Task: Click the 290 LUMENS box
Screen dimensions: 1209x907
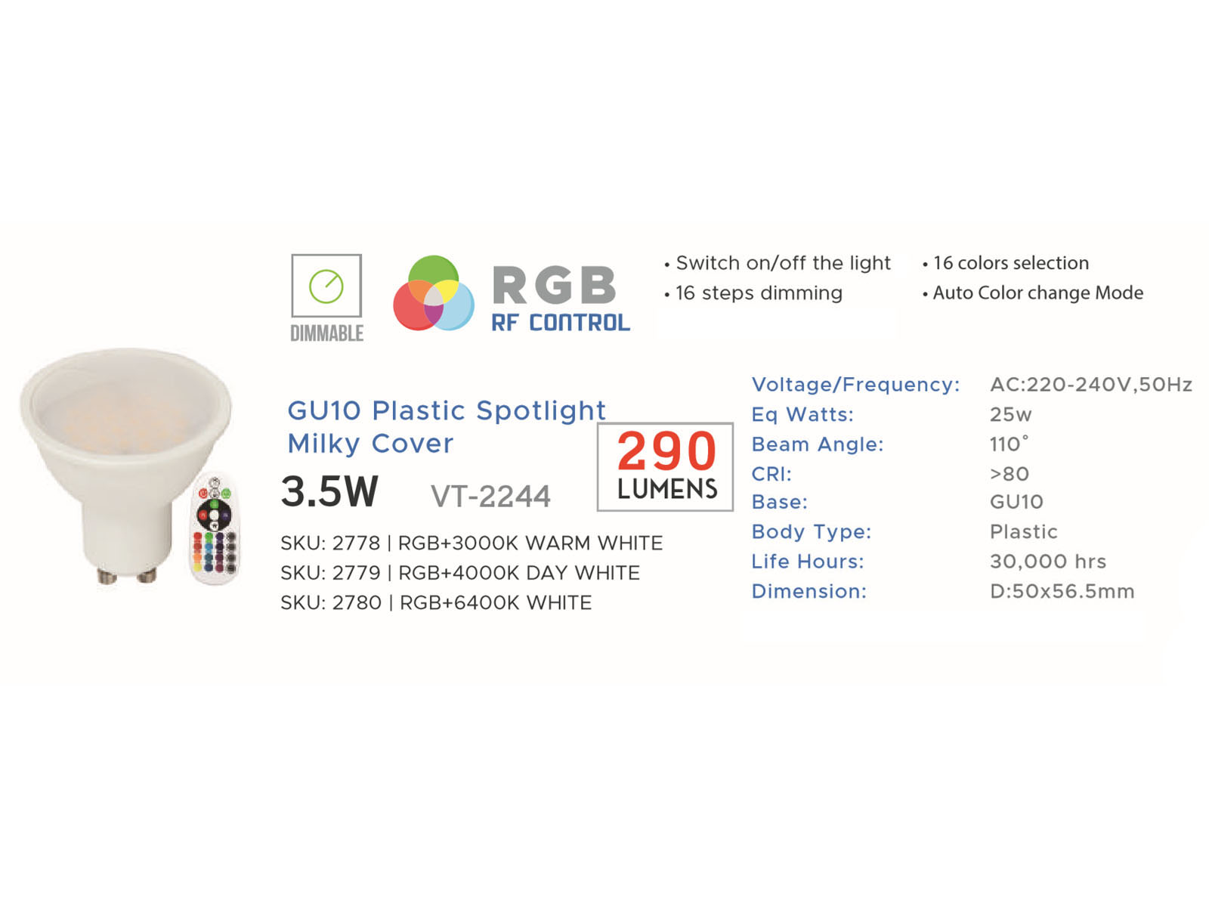Action: 665,467
